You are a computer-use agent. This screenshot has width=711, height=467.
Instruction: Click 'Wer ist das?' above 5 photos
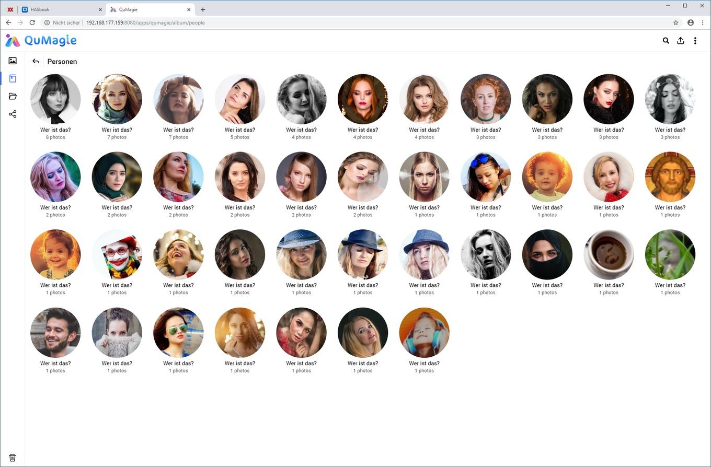[240, 130]
